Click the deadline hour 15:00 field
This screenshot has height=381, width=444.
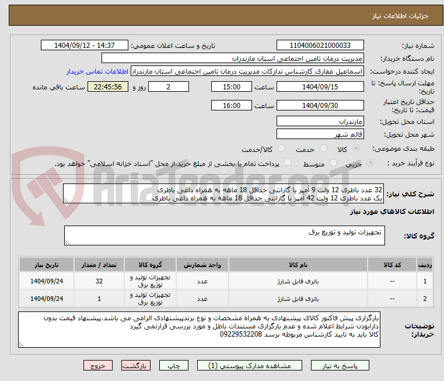[232, 86]
